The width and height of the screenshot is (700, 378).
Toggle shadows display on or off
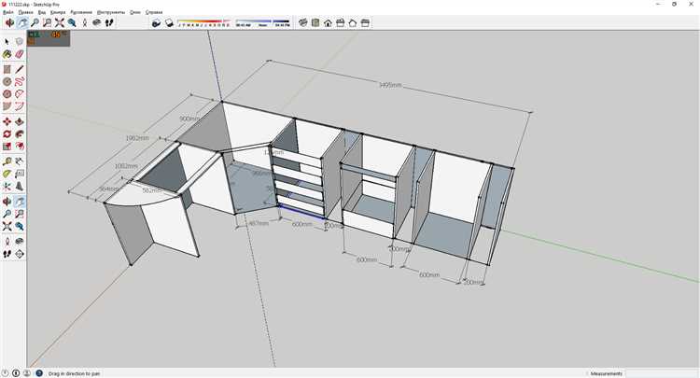(x=155, y=22)
